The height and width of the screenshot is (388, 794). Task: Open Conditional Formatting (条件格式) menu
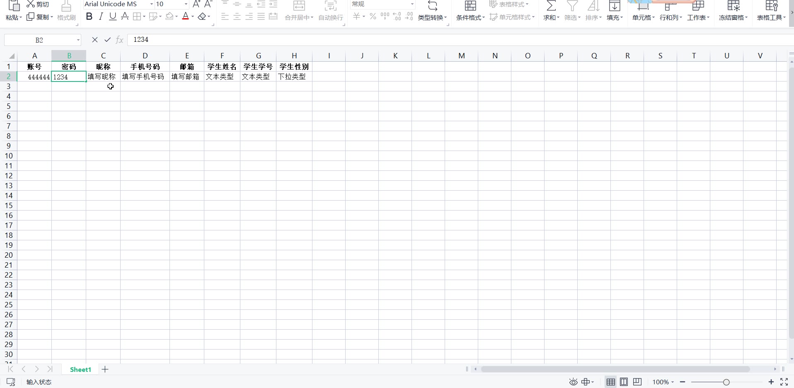470,11
